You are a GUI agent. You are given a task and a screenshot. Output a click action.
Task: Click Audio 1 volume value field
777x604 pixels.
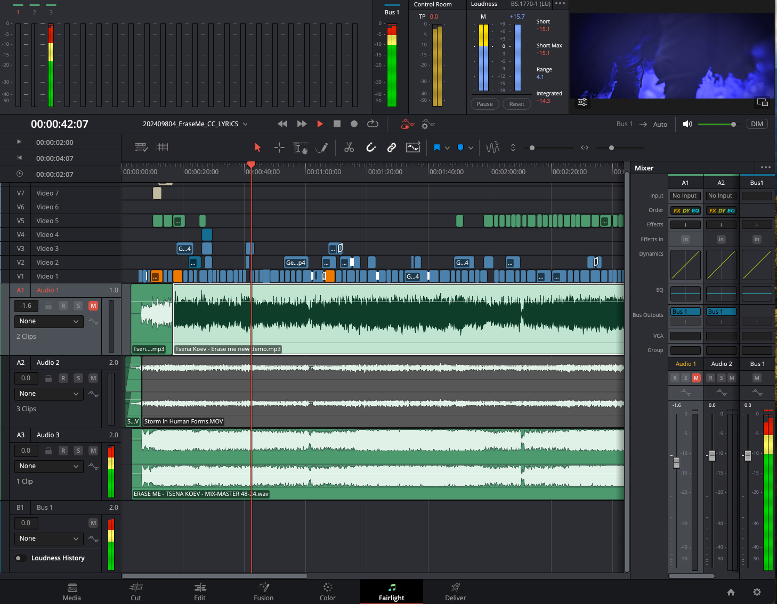pos(26,306)
